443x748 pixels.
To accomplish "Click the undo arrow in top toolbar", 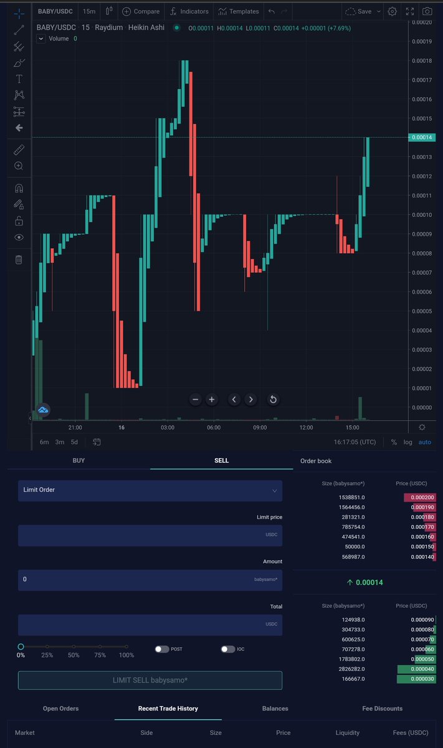I will click(x=272, y=11).
